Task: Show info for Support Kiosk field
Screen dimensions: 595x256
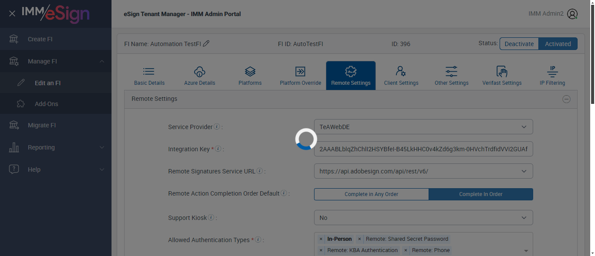Action: point(211,218)
